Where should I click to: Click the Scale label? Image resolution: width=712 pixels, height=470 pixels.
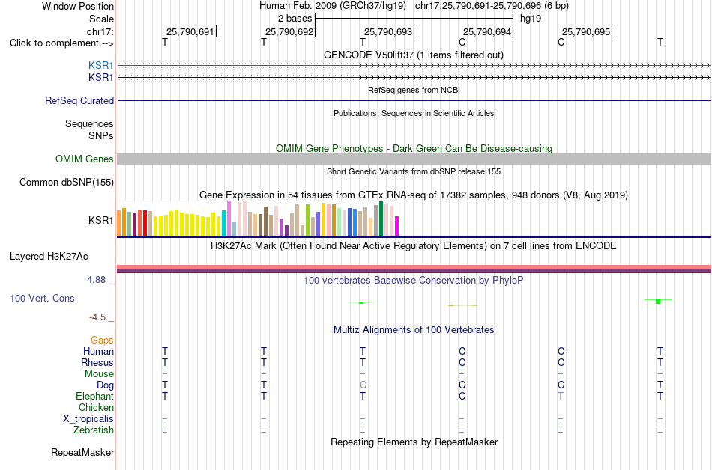point(101,19)
